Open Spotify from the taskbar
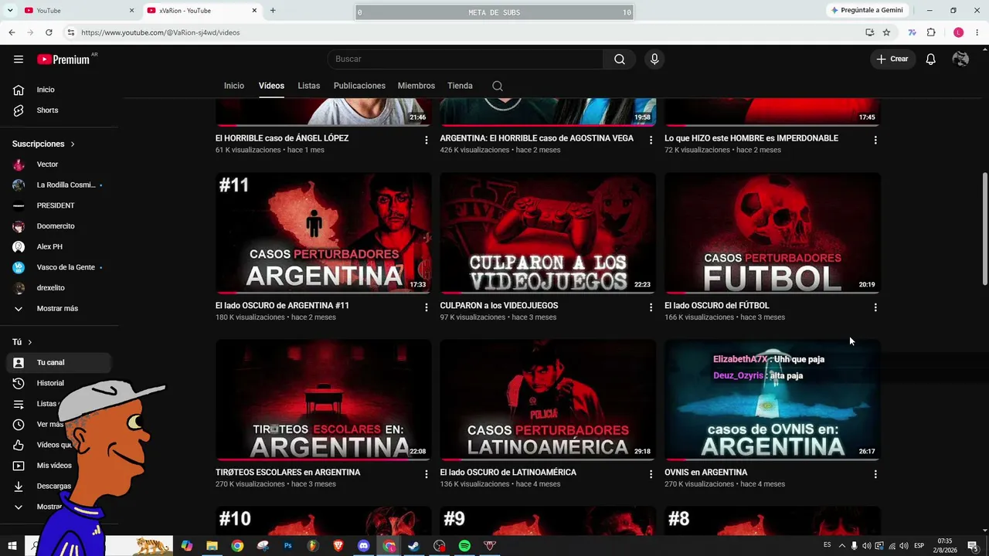 click(464, 546)
